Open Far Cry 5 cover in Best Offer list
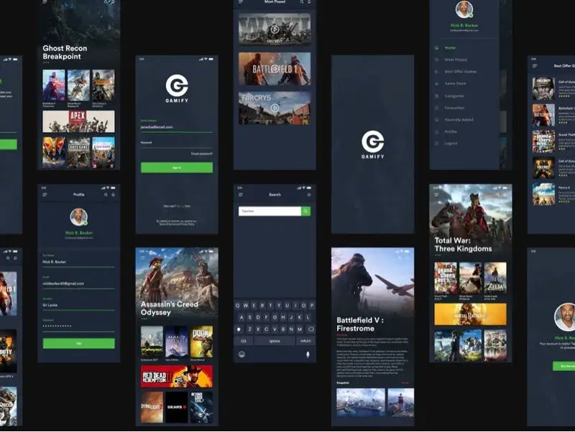Screen dimensions: 575x432 543,194
